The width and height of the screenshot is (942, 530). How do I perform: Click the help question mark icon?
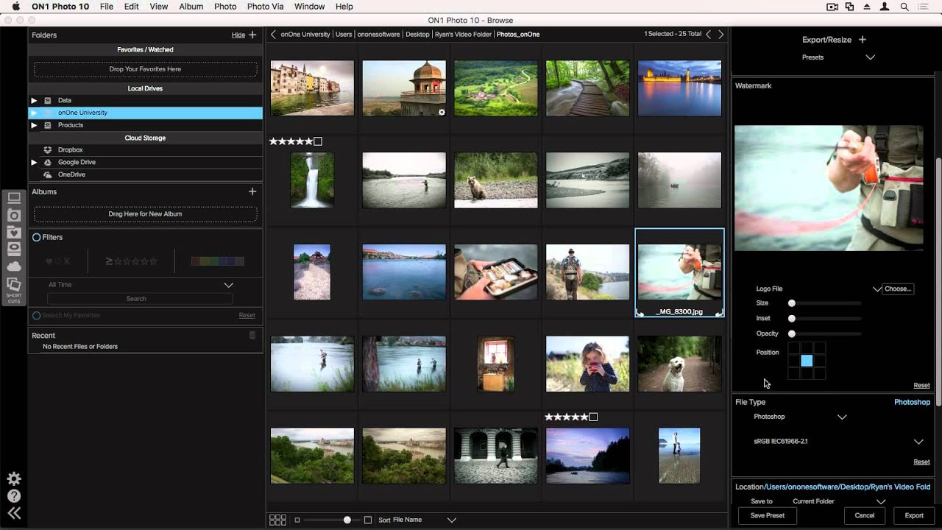pos(14,496)
